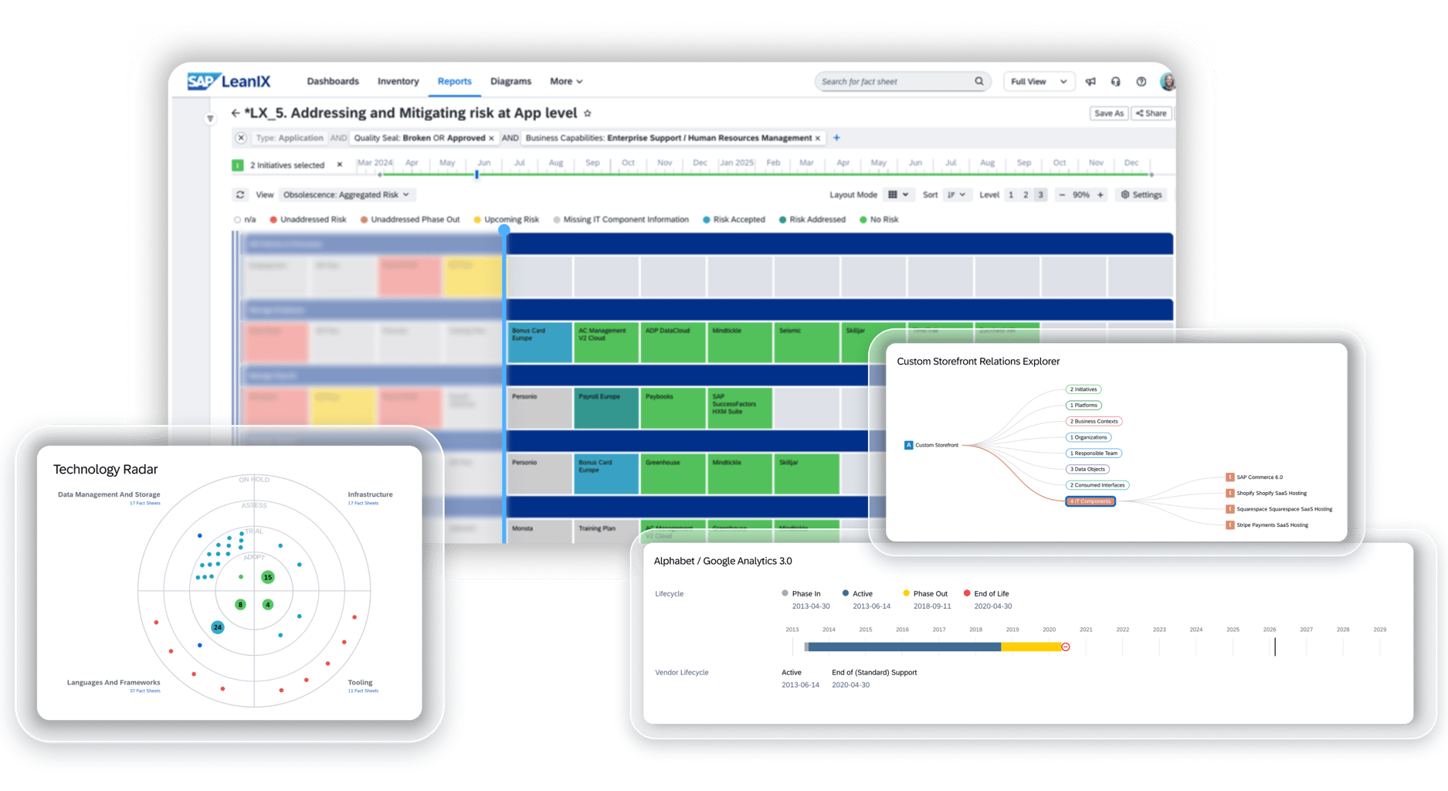Open the Data Management And Storage fact sheets link
This screenshot has width=1448, height=791.
(145, 504)
